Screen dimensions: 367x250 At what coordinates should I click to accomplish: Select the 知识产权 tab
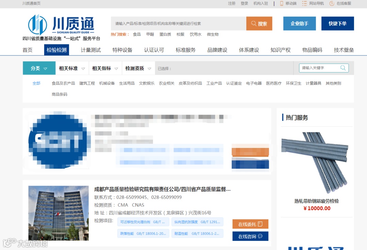(x=280, y=50)
